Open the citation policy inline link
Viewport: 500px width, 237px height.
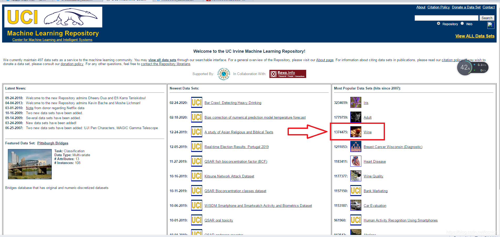pyautogui.click(x=452, y=60)
